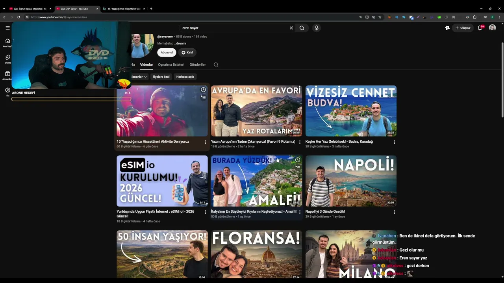Image resolution: width=504 pixels, height=283 pixels.
Task: Click the '@sayareren' channel handle text
Action: (166, 37)
